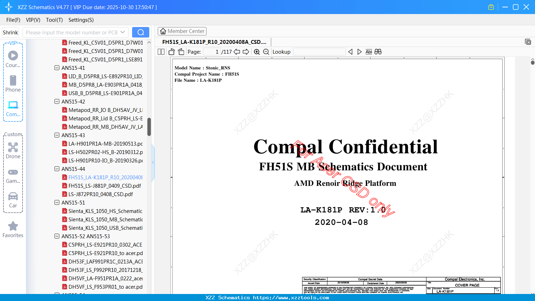Open C5PRH_LS-E921PR10_0302_ACE file
Viewport: 535px width, 301px height.
point(102,245)
